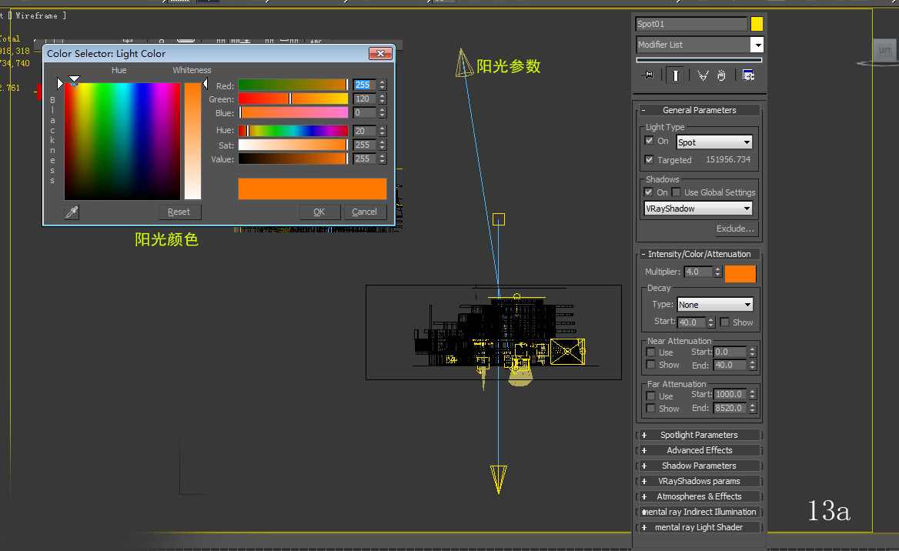
Task: Enable Far Attenuation Use checkbox
Action: pyautogui.click(x=650, y=396)
